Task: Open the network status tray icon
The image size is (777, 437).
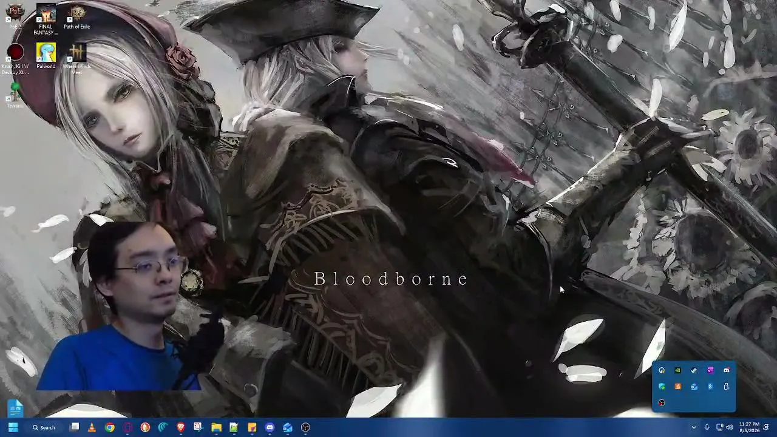Action: coord(719,427)
